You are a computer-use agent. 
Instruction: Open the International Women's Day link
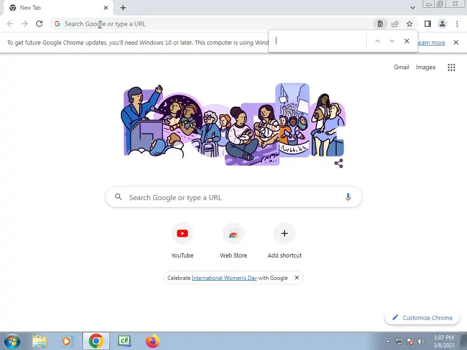(224, 278)
